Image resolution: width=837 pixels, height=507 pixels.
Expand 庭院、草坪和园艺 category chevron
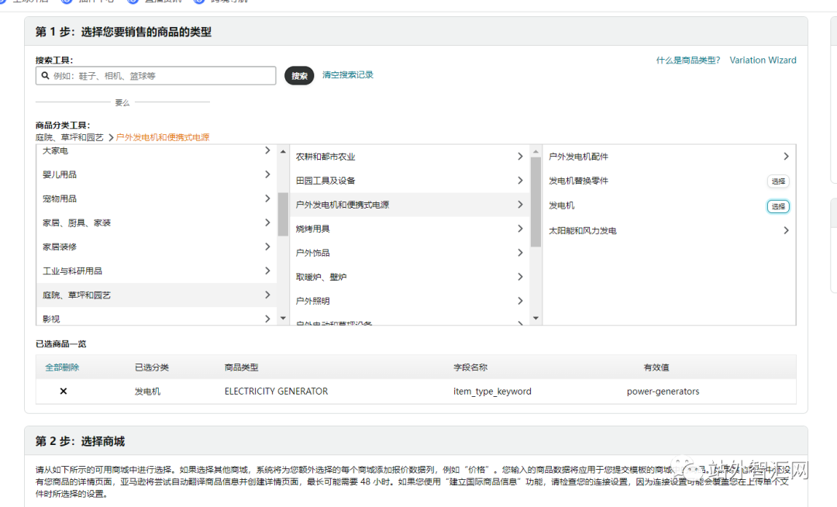[267, 295]
